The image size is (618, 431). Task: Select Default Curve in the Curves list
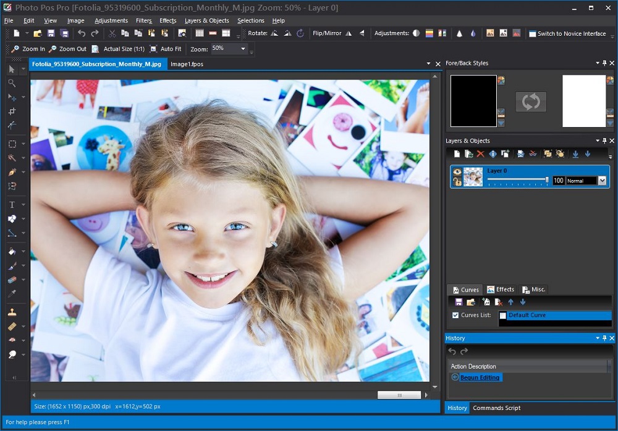coord(544,315)
